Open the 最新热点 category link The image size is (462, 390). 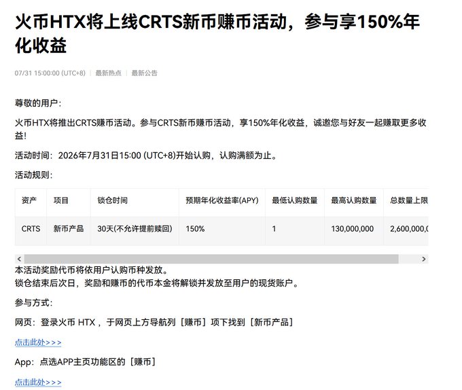tap(108, 73)
